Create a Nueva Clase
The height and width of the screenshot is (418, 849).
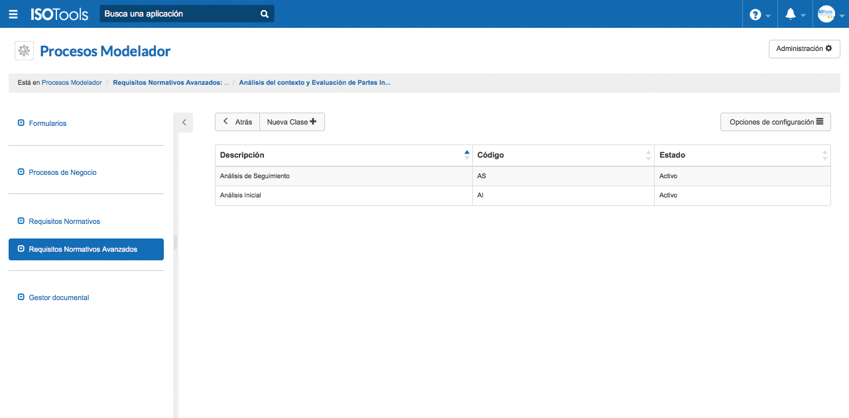[291, 122]
